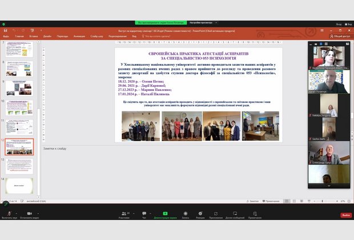
Task: Expand audio options arrow next to microphone
Action: click(x=17, y=213)
